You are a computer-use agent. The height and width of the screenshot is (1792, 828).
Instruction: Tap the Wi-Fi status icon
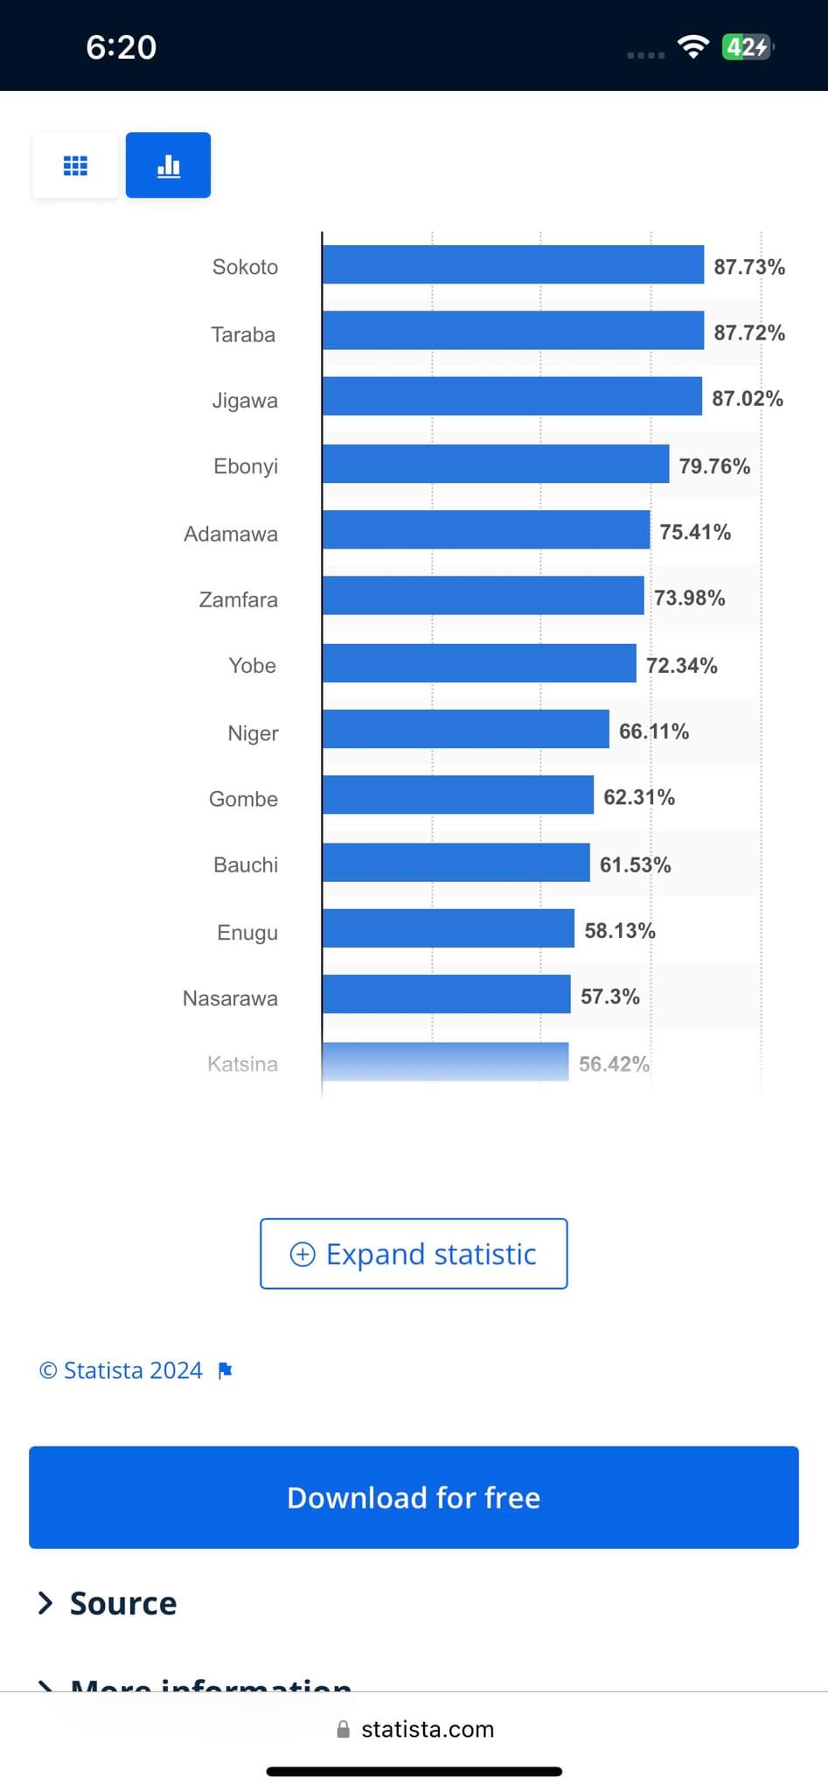pyautogui.click(x=692, y=46)
